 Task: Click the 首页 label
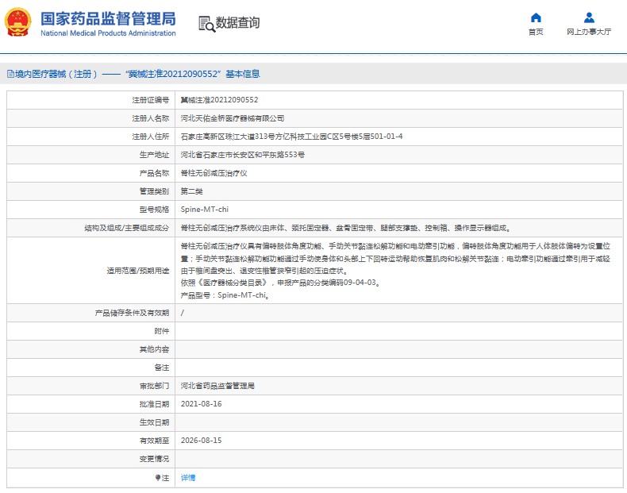pos(536,32)
